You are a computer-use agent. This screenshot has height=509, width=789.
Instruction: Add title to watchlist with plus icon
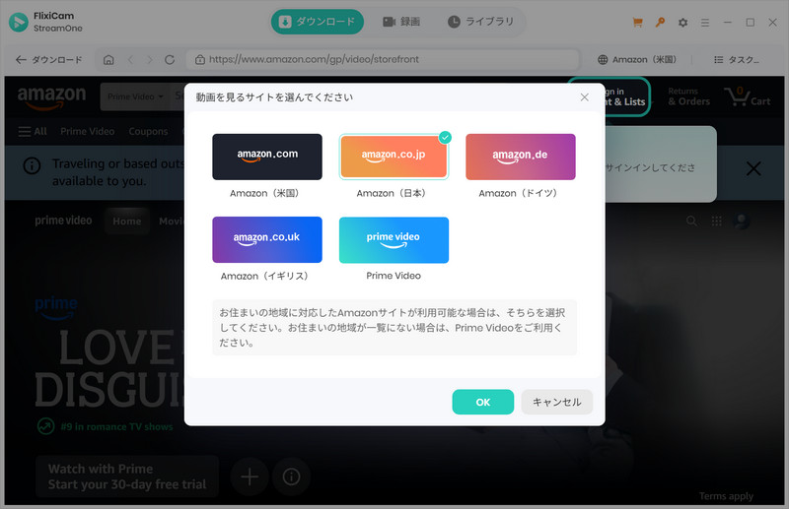point(250,477)
